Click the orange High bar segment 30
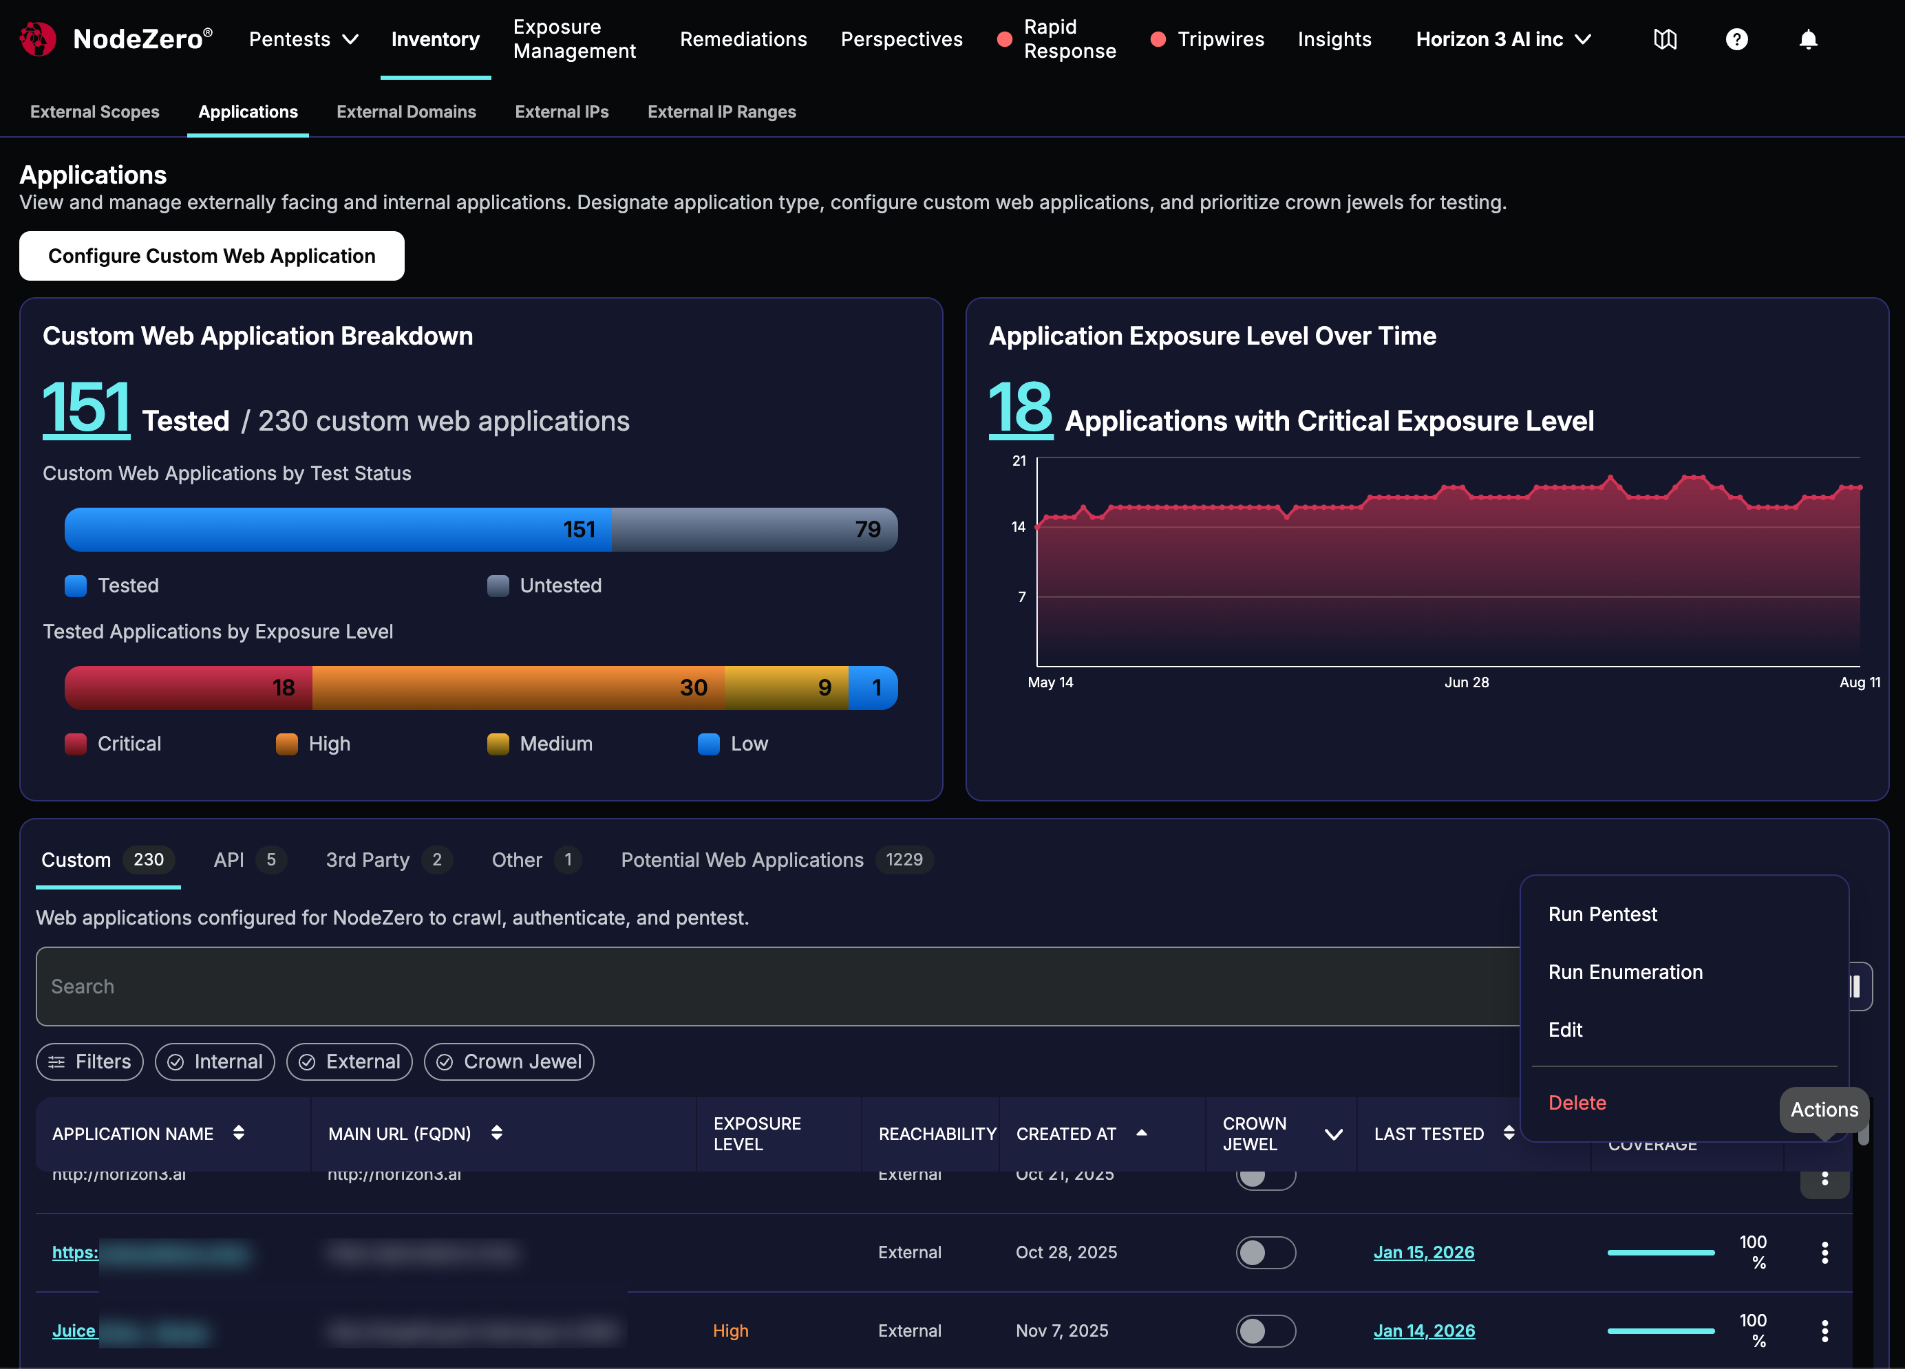Image resolution: width=1905 pixels, height=1369 pixels. click(518, 687)
